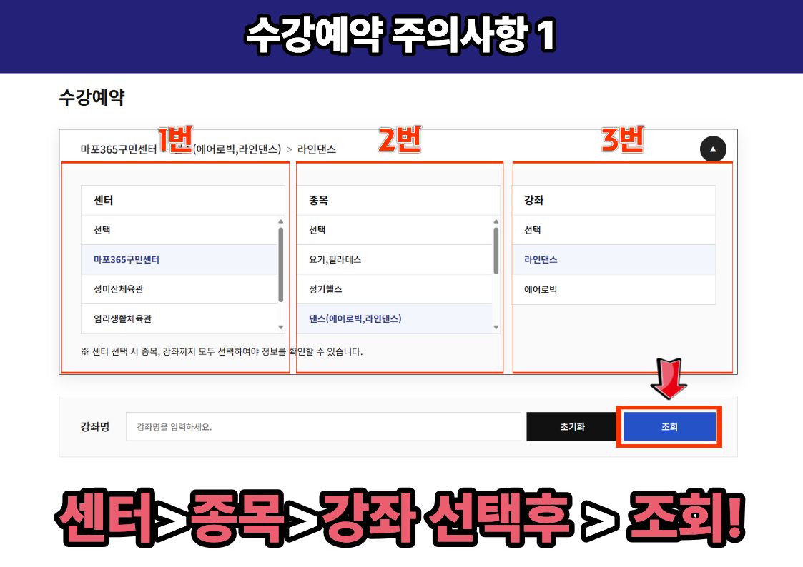Viewport: 803px width, 567px height.
Task: Collapse the panel with round arrow button
Action: point(713,149)
